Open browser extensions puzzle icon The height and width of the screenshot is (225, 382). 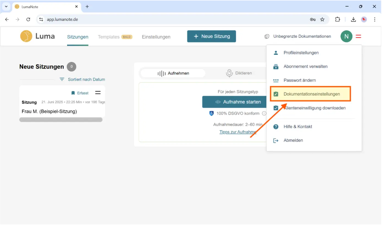coord(337,19)
